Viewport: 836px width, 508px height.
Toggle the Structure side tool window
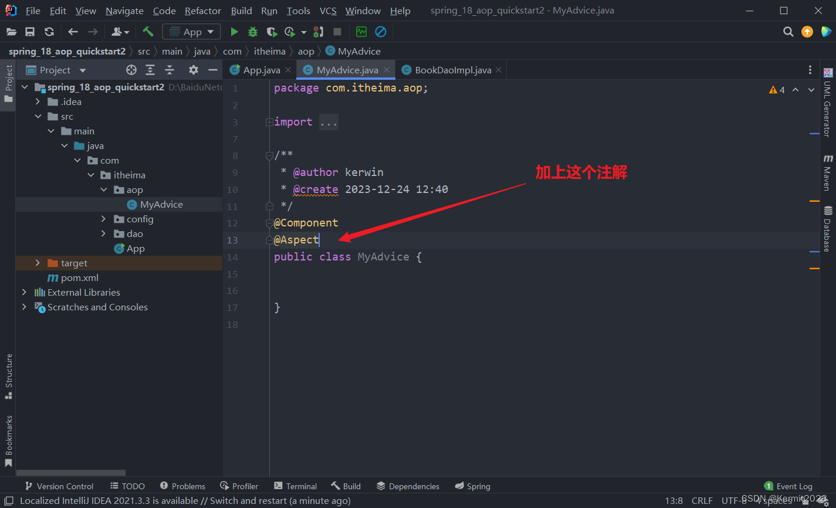click(x=8, y=377)
